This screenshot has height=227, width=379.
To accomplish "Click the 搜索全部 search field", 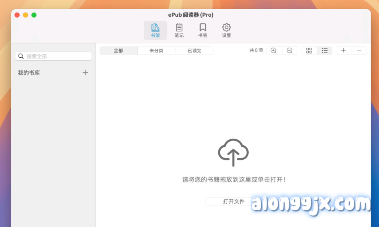I will click(x=56, y=56).
